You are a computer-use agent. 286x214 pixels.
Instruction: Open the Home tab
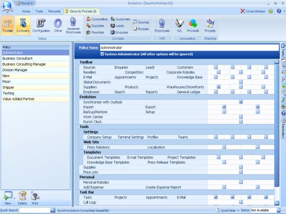click(x=26, y=11)
